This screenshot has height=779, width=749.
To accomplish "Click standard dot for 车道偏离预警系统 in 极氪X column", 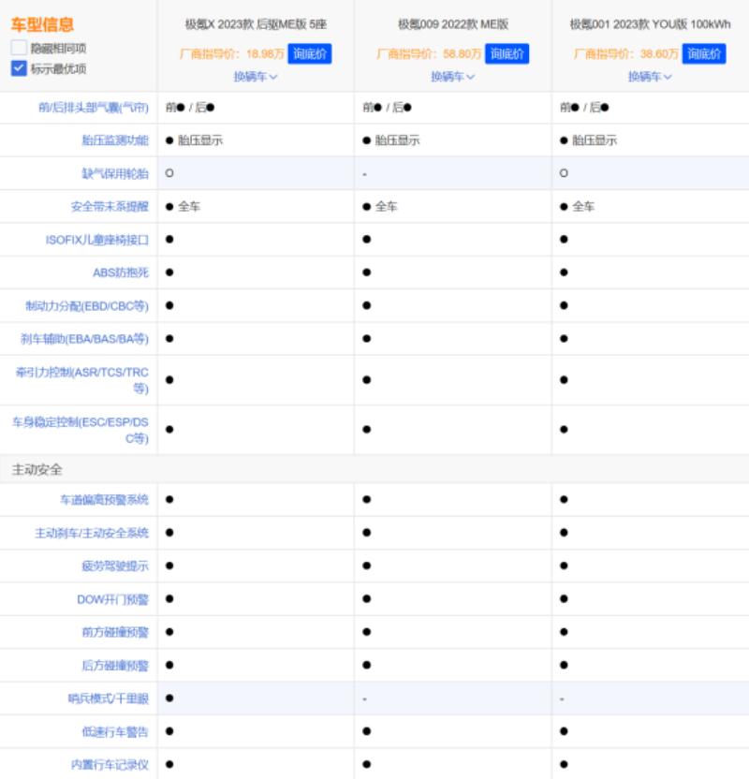I will coord(169,499).
